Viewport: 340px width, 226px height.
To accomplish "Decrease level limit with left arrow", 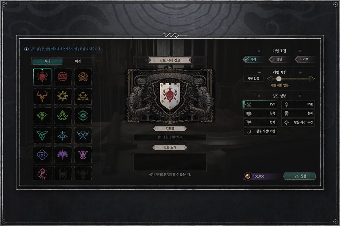I will point(269,79).
